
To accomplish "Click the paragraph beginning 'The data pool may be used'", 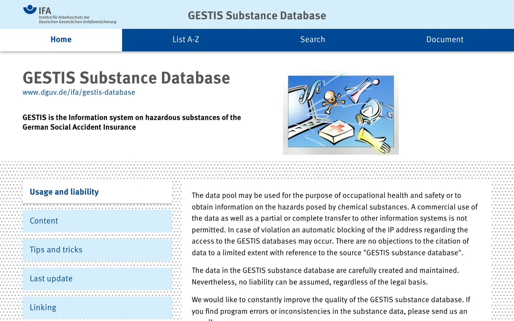I will click(335, 224).
